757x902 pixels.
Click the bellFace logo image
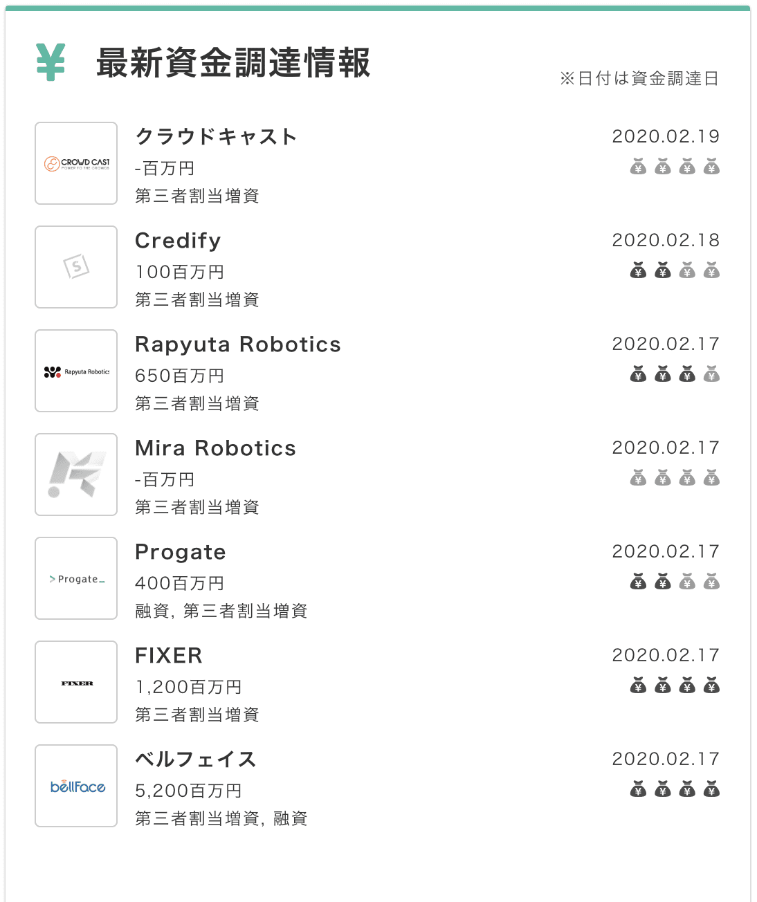[76, 786]
